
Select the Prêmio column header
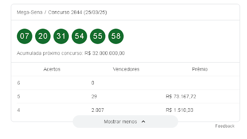200,69
